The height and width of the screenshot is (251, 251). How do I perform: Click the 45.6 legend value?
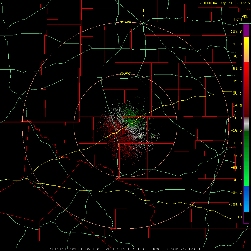click(x=237, y=81)
